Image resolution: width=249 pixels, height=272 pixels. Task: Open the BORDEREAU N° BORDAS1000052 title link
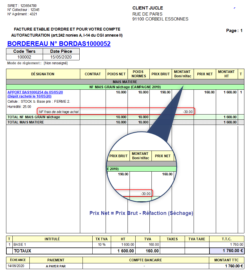pos(59,44)
